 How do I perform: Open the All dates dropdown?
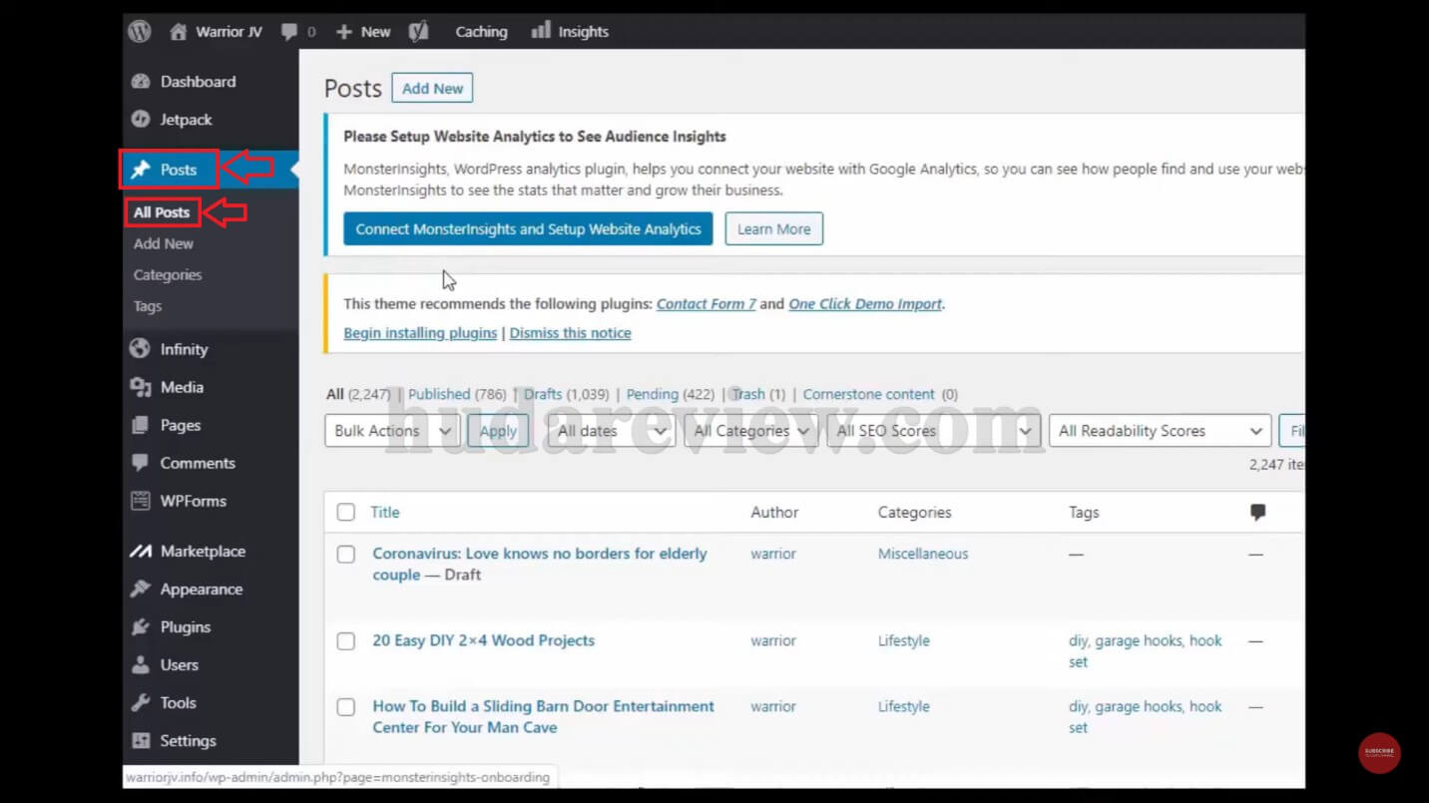pyautogui.click(x=611, y=431)
